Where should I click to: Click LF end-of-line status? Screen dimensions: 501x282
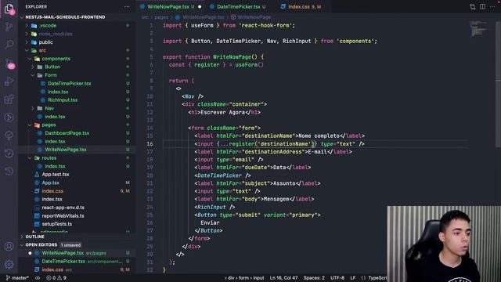(x=353, y=278)
